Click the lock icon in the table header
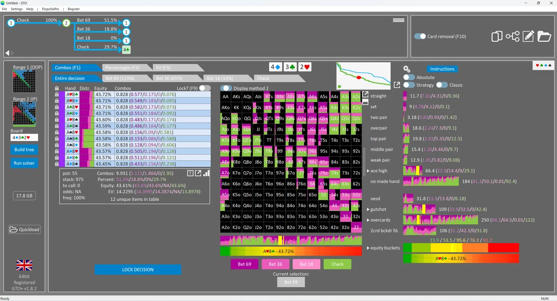 click(x=57, y=88)
